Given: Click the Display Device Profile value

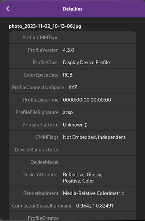Looking at the screenshot, I should [86, 62].
